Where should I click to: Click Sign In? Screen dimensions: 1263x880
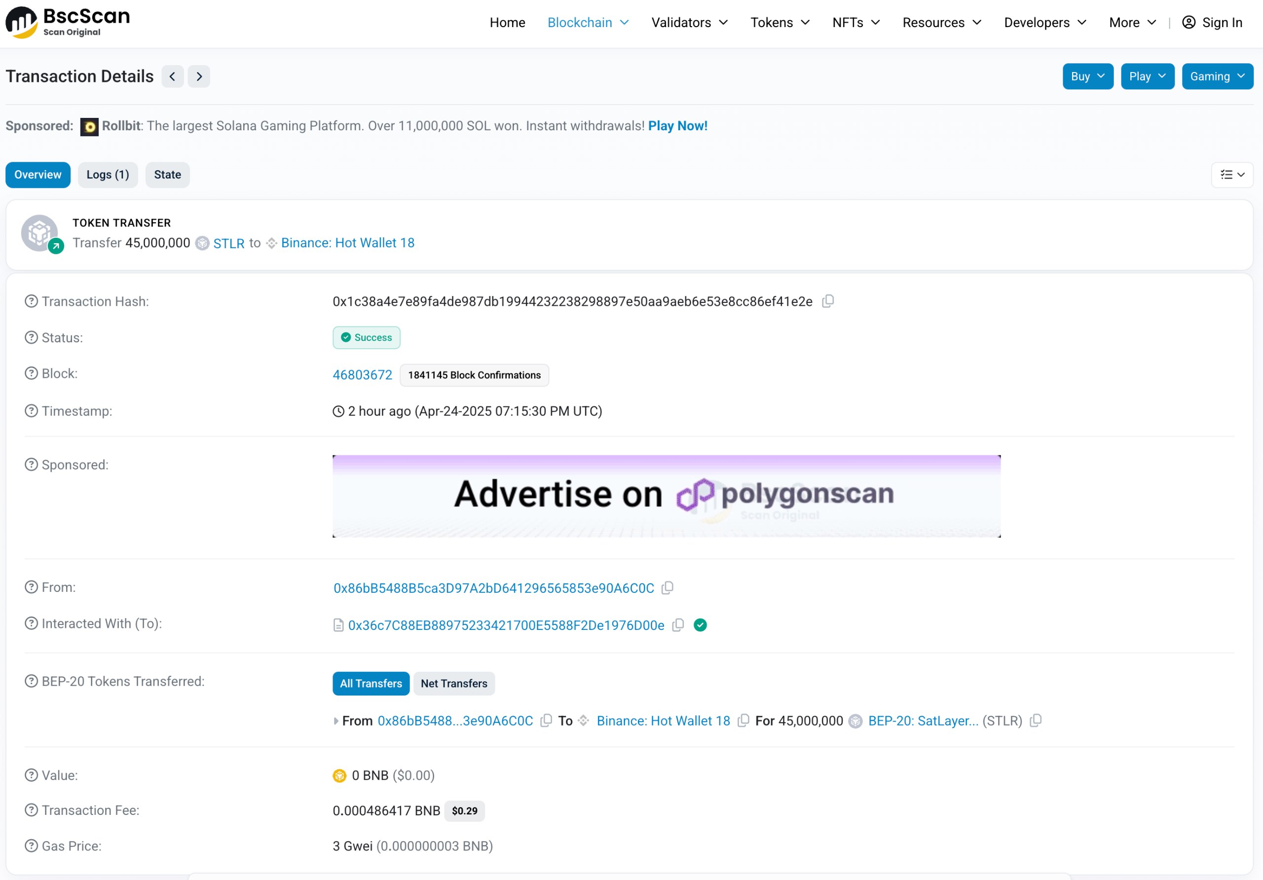1212,23
